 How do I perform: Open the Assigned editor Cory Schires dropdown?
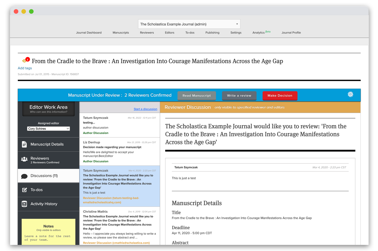(x=48, y=129)
